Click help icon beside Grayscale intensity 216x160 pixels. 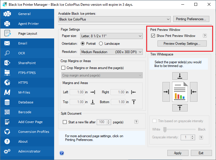[x=201, y=137]
